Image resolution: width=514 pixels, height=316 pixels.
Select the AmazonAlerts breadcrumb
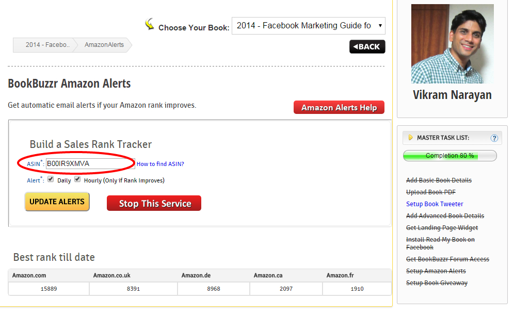coord(104,45)
